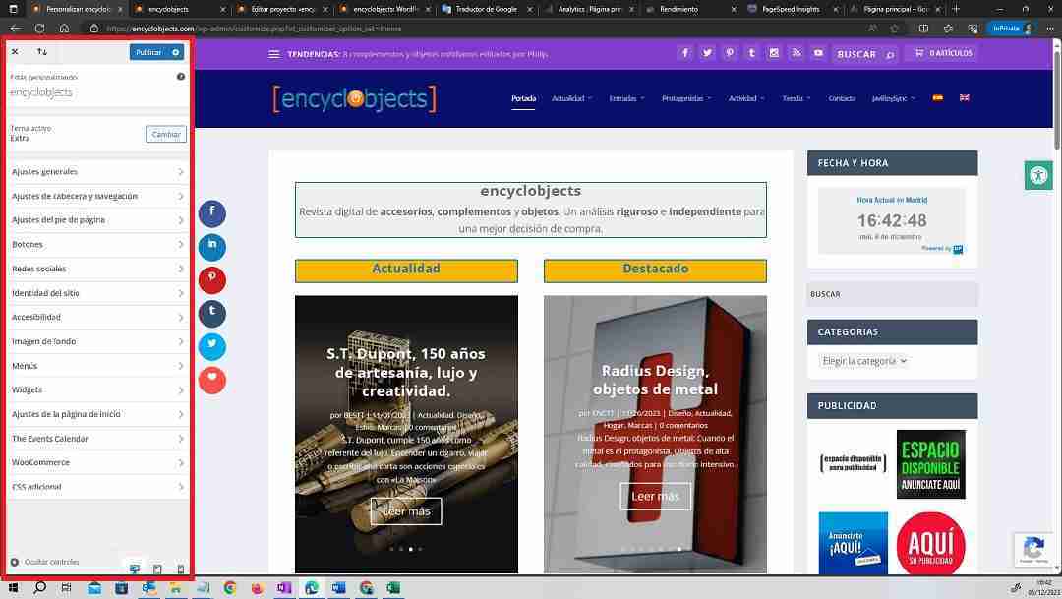Open the changeset sort arrows icon

[x=42, y=51]
